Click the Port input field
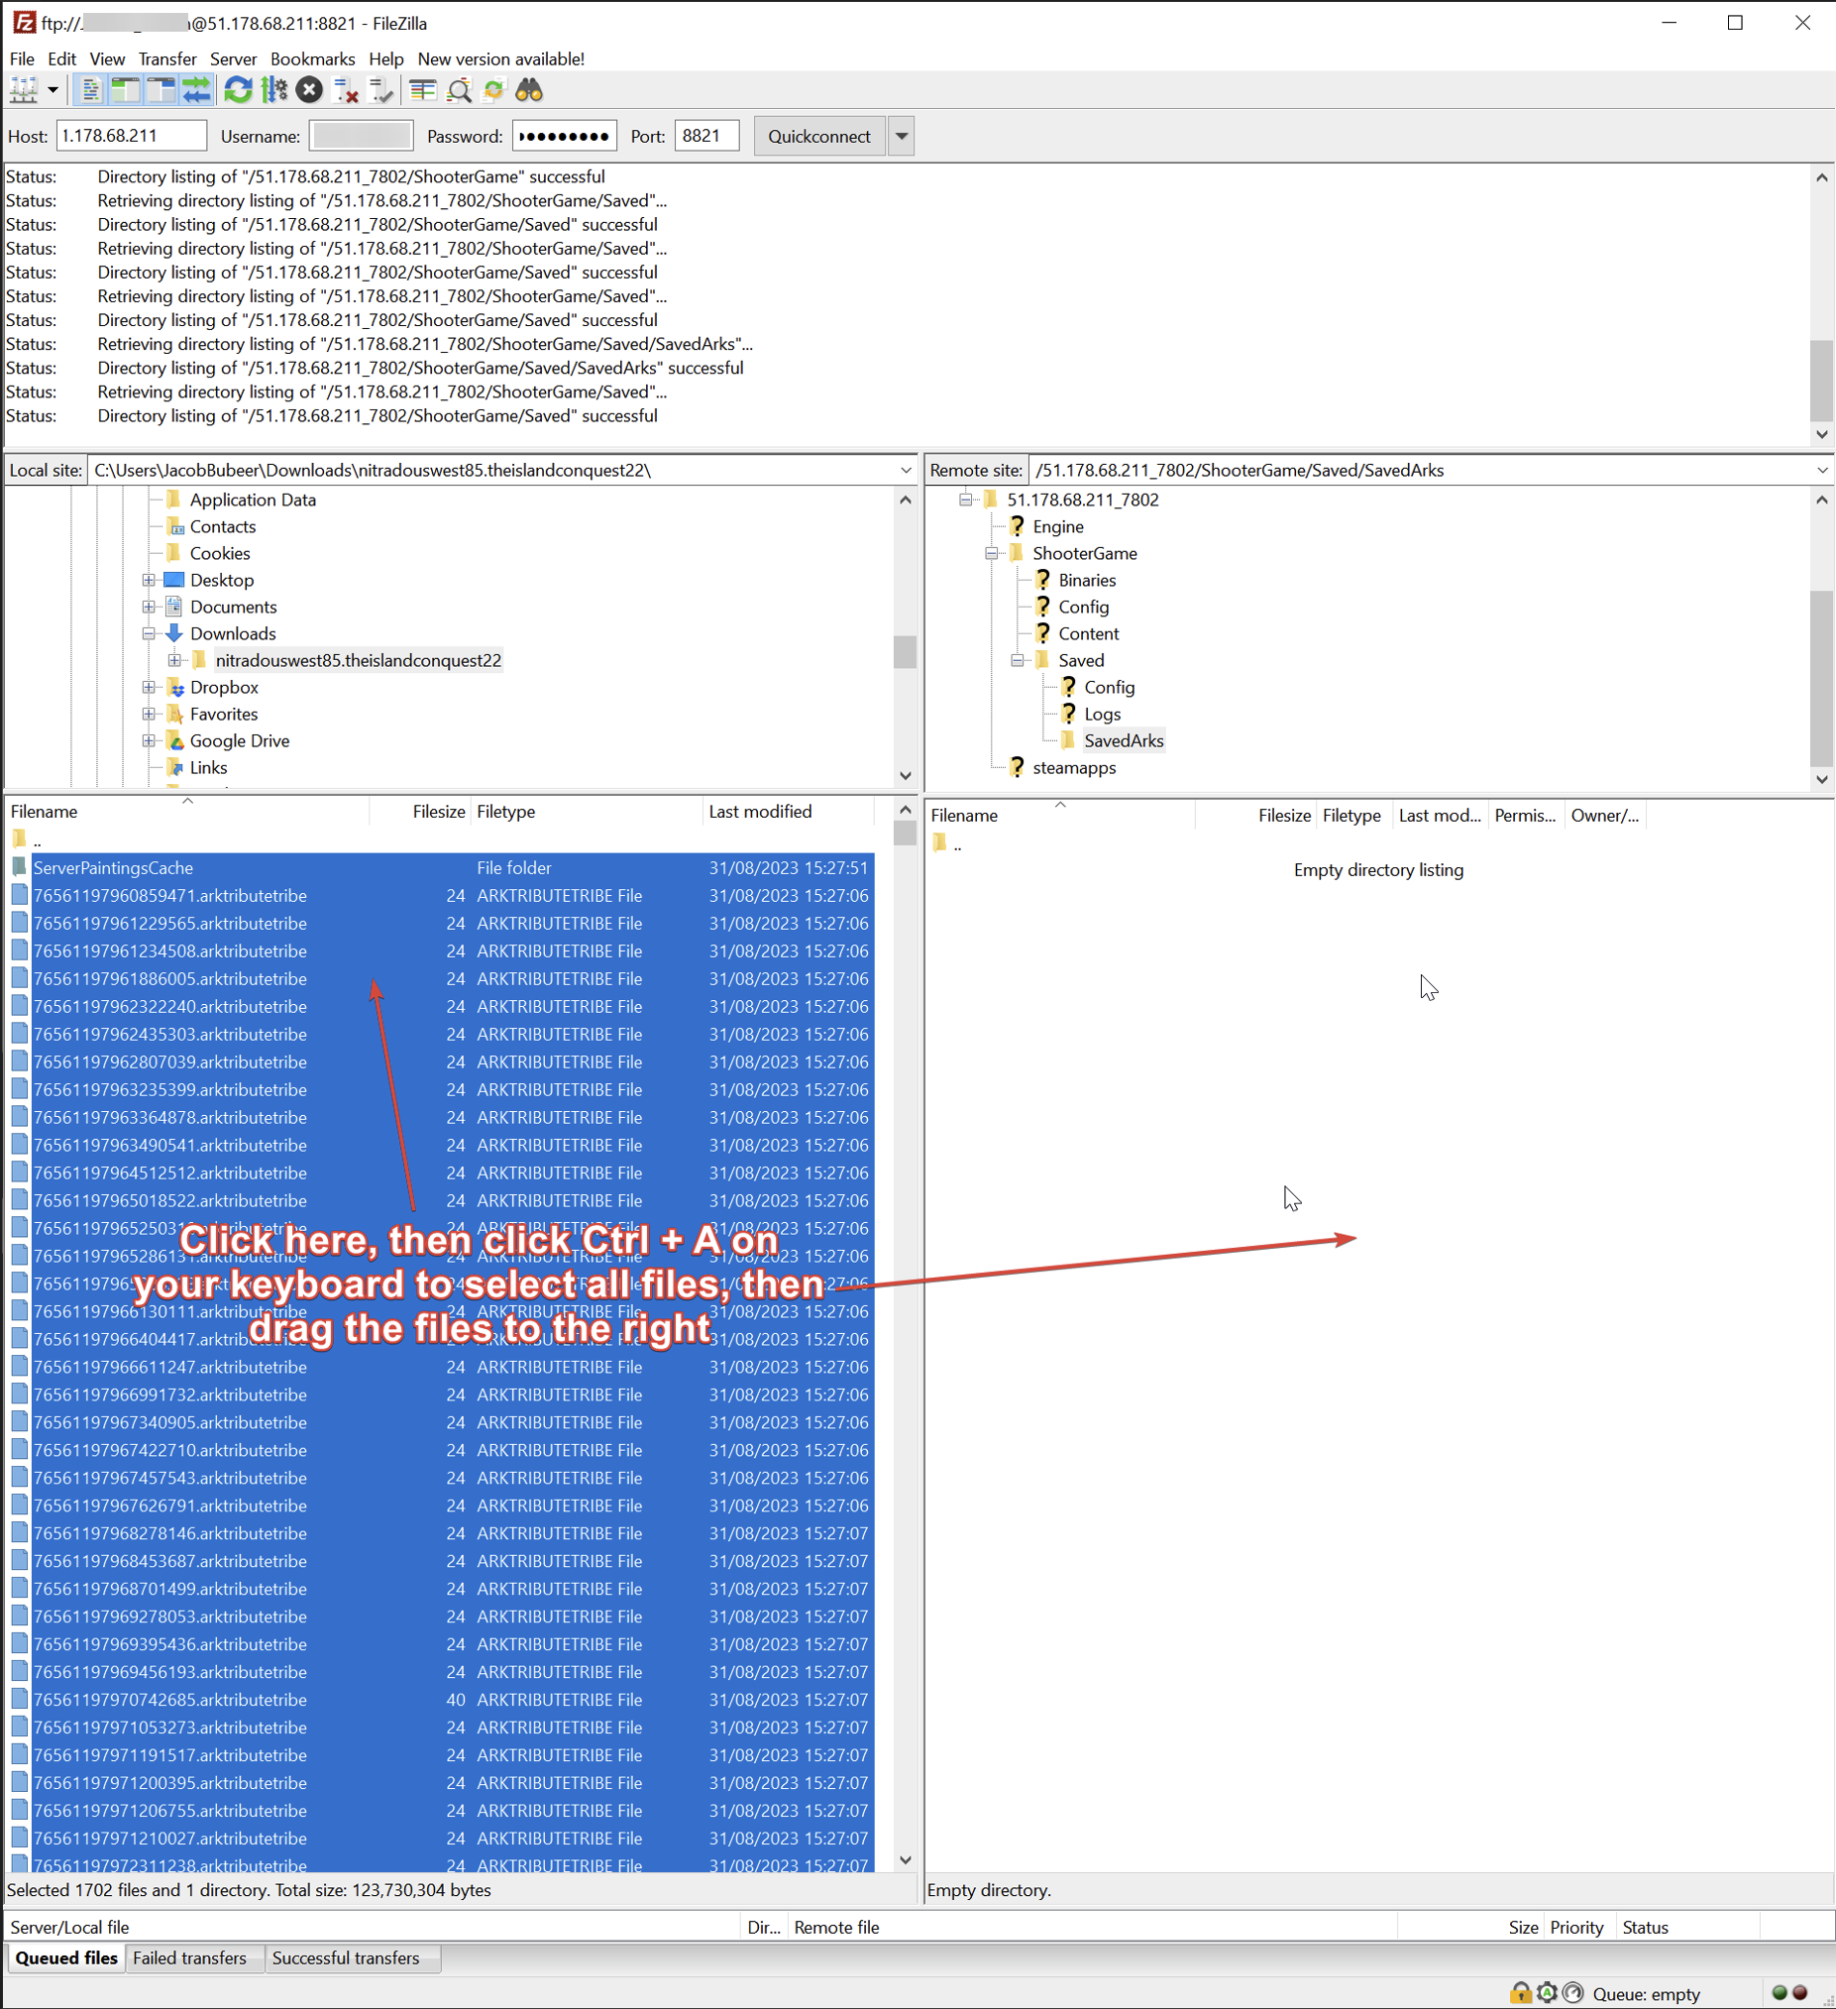This screenshot has width=1836, height=2009. click(x=706, y=137)
